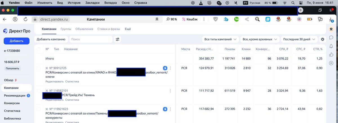
Task: Click the lightning icon for campaign 119921623
Action: (x=165, y=109)
